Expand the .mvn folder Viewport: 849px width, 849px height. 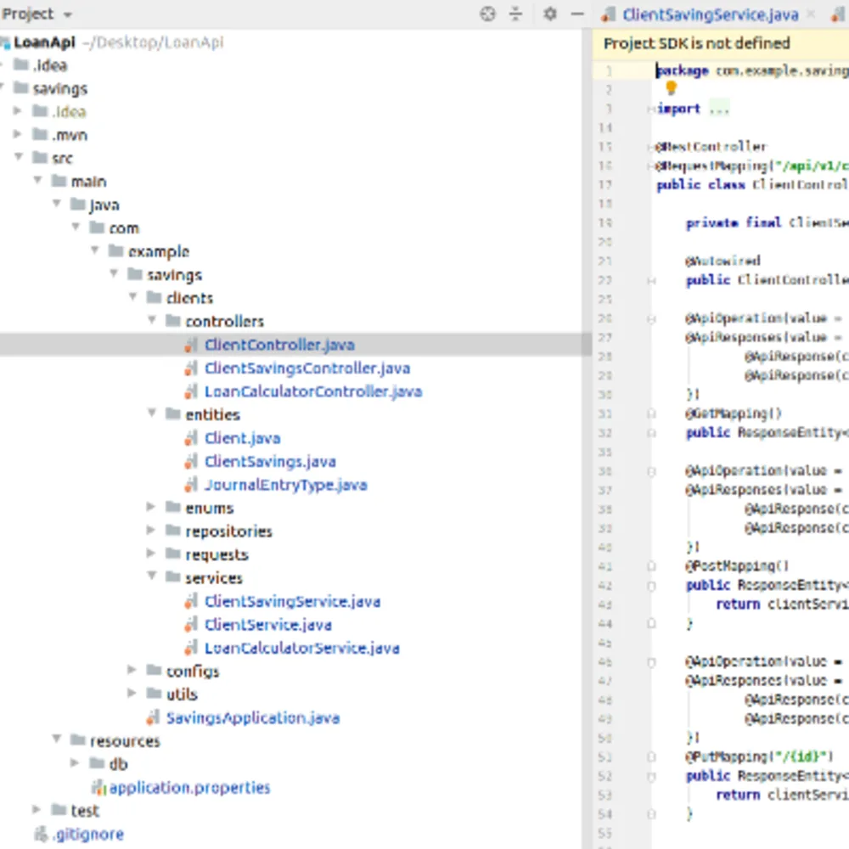tap(17, 134)
